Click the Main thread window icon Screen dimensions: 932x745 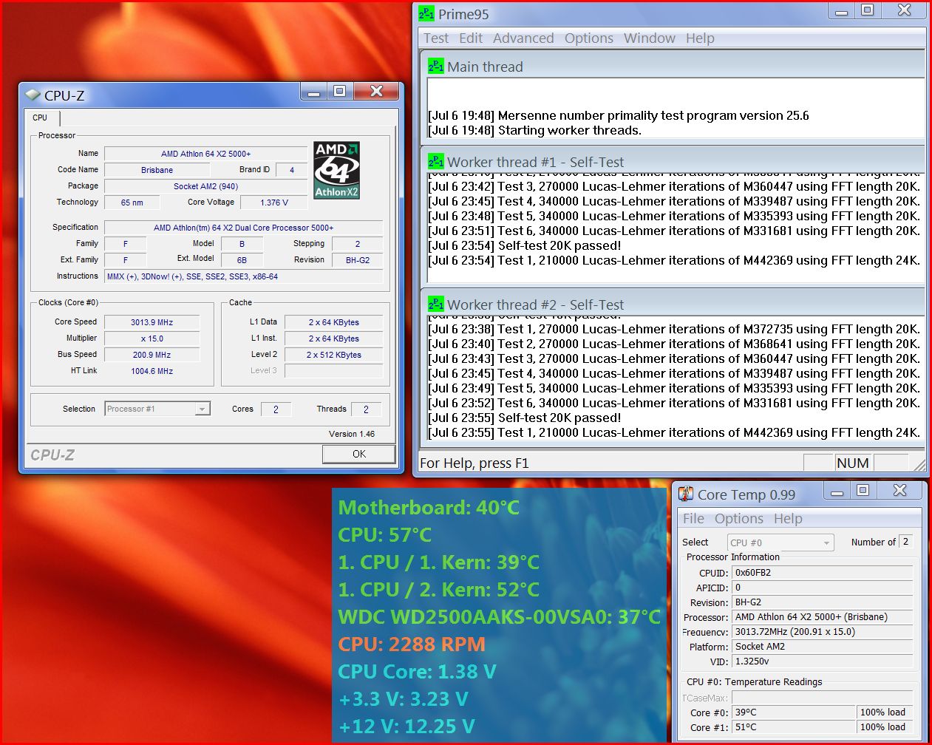tap(435, 67)
